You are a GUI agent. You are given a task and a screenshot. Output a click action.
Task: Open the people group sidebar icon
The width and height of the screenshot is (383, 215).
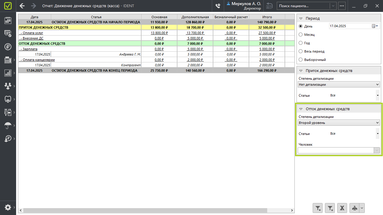point(8,86)
